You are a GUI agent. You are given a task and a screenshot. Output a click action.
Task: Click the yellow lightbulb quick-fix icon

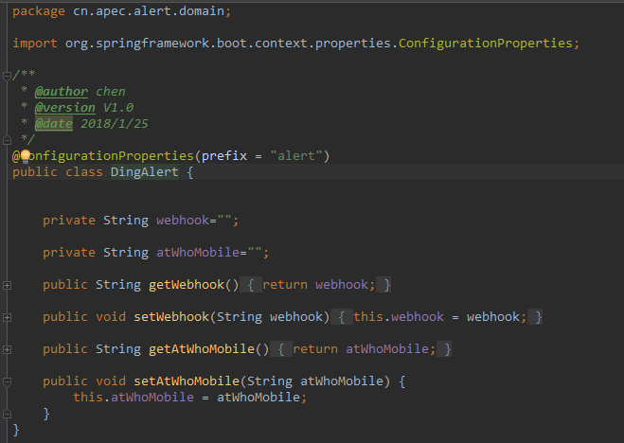pos(25,155)
